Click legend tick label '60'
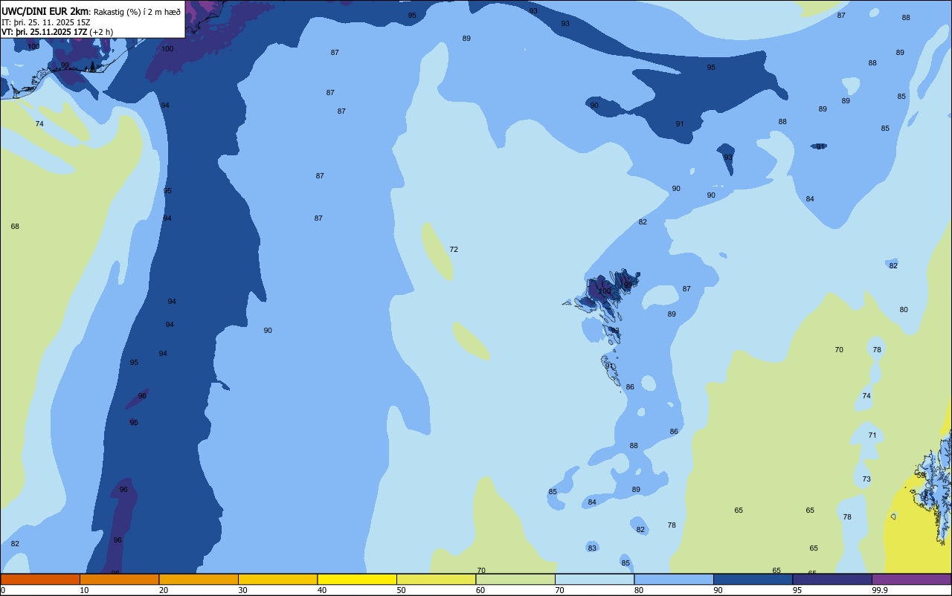 pos(480,590)
